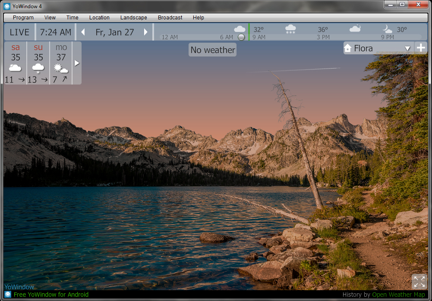Expand the forecast days panel arrow
The height and width of the screenshot is (301, 432).
tap(77, 63)
